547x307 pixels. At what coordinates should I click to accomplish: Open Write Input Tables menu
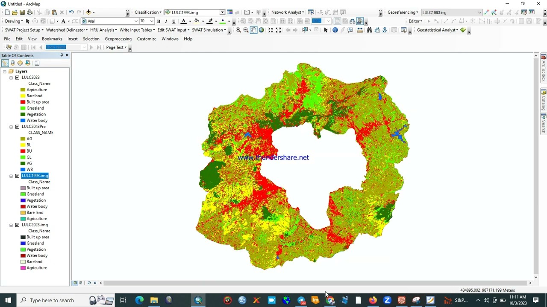tap(137, 30)
